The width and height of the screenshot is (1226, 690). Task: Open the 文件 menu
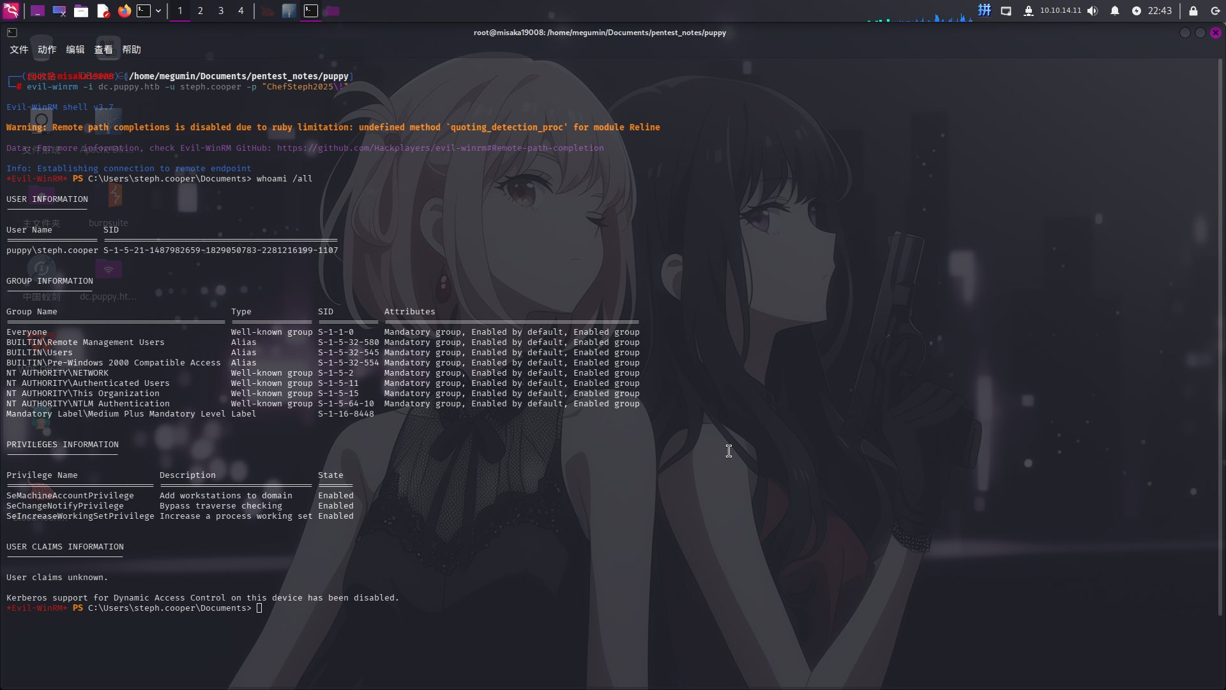pos(19,50)
